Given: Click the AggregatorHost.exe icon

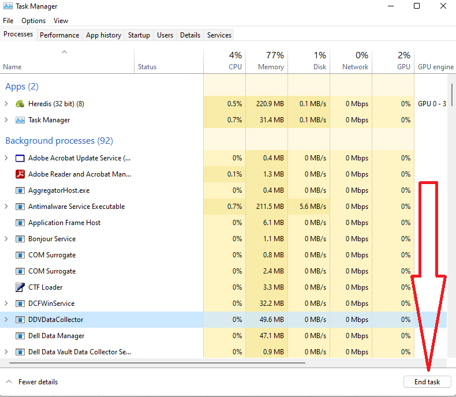Looking at the screenshot, I should coord(20,190).
